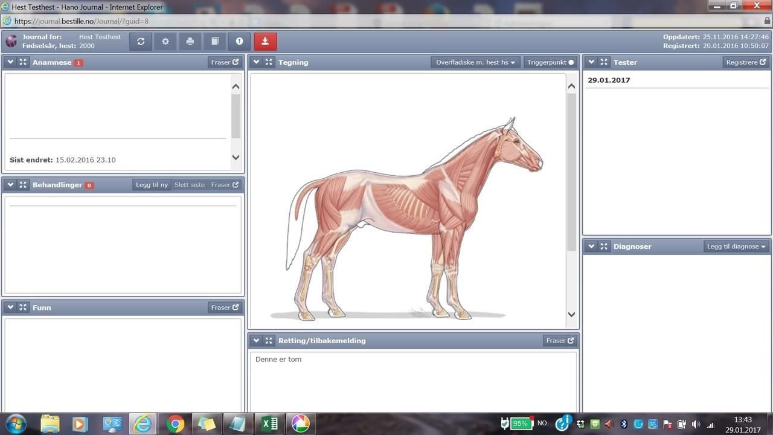Collapse the Anamnese panel
Screen dimensions: 773x435
click(x=10, y=62)
